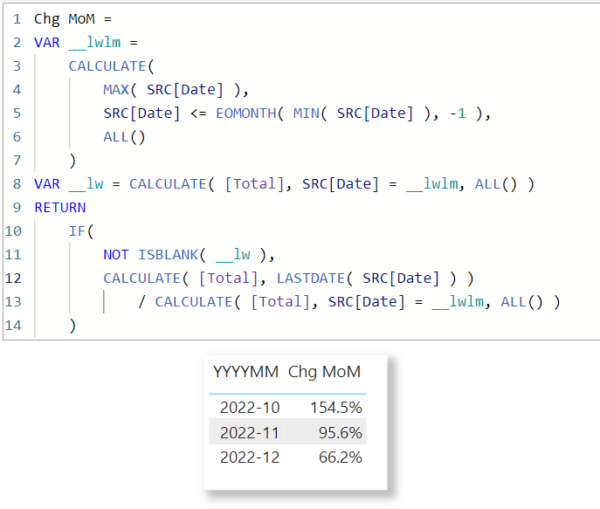Click the ISBLANK function on line 11
The image size is (600, 509).
pyautogui.click(x=168, y=255)
